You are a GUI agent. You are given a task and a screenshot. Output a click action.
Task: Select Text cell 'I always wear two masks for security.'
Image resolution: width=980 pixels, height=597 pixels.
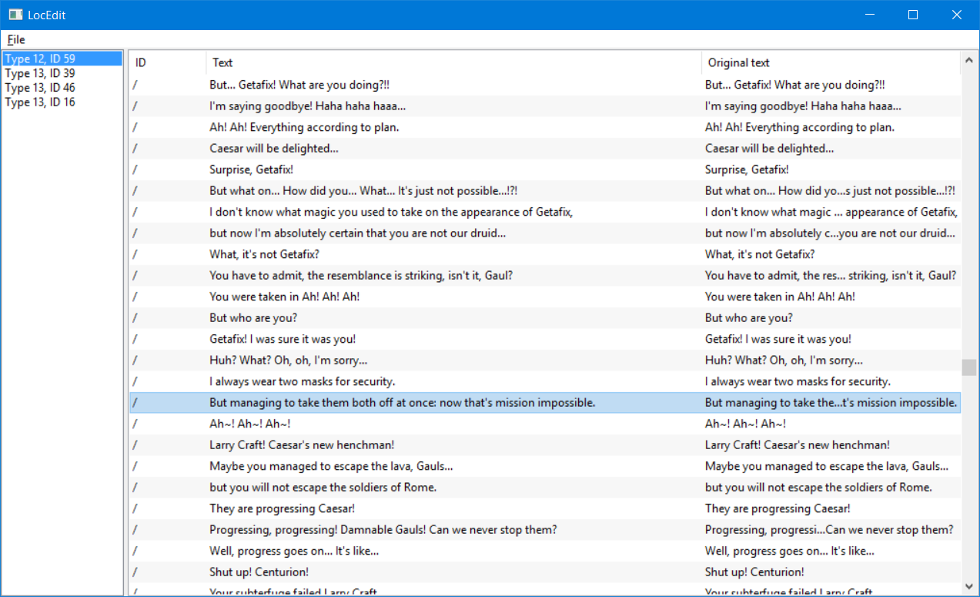click(x=303, y=381)
